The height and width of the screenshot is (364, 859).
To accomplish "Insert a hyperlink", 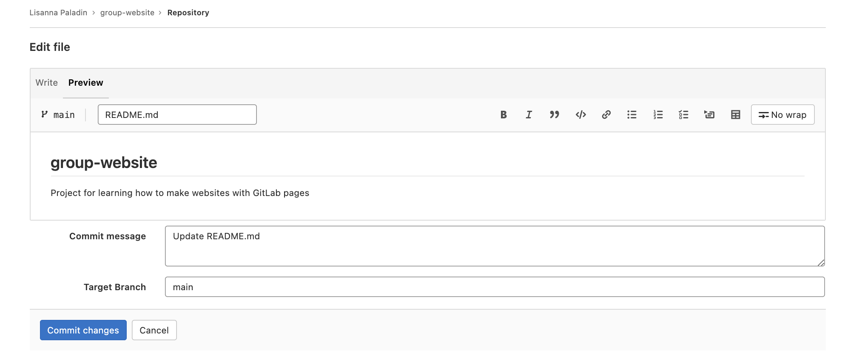I will 606,115.
